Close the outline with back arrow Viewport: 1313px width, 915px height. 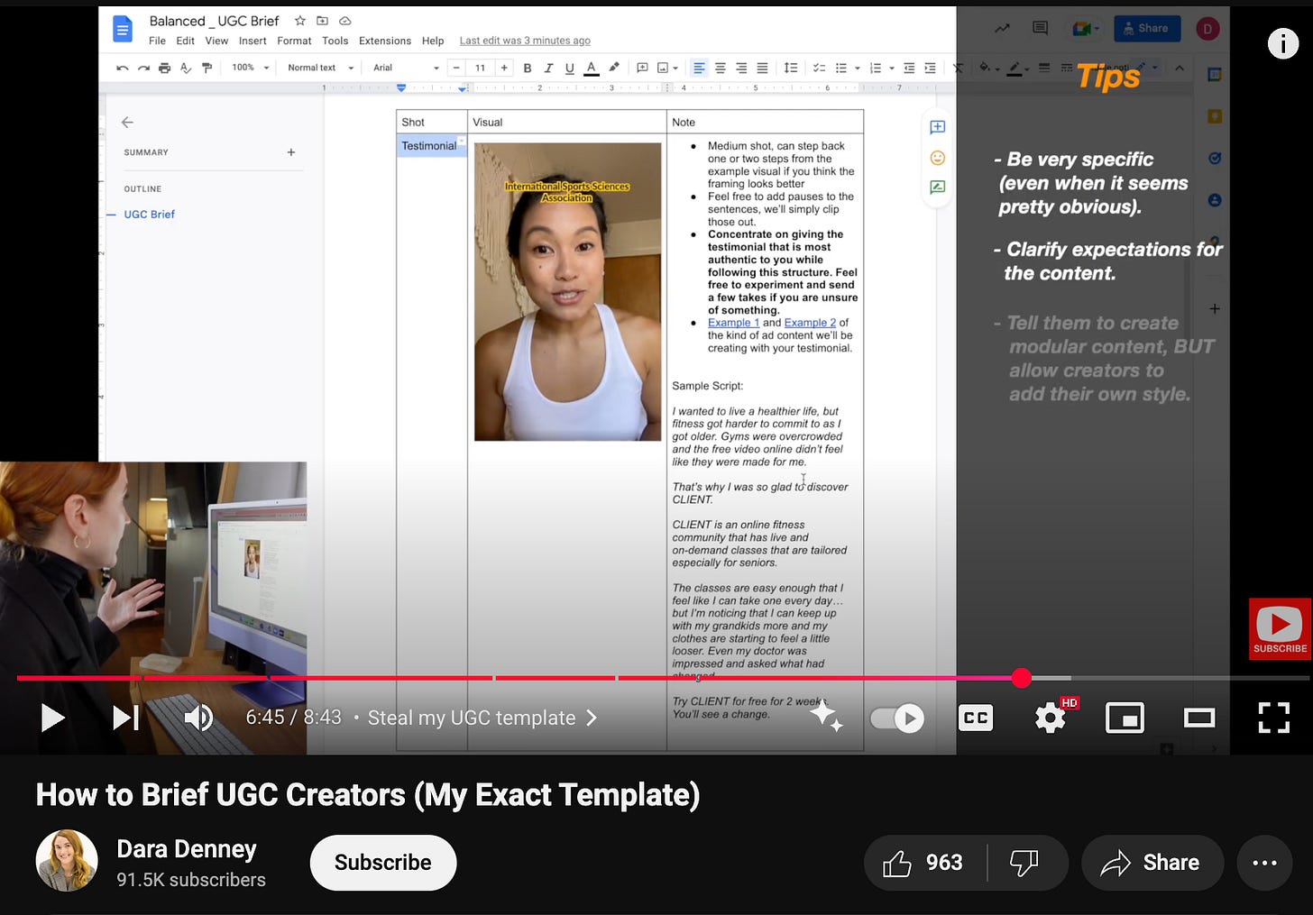pos(127,123)
